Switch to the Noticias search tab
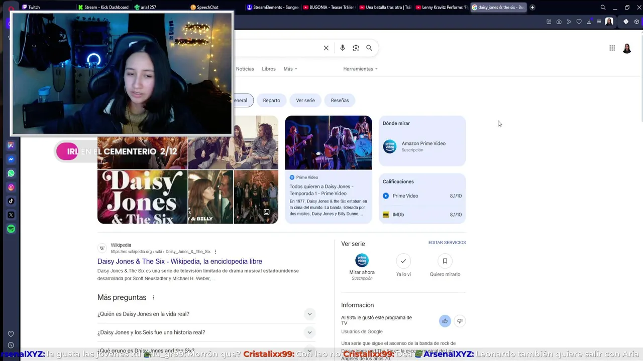 [245, 69]
